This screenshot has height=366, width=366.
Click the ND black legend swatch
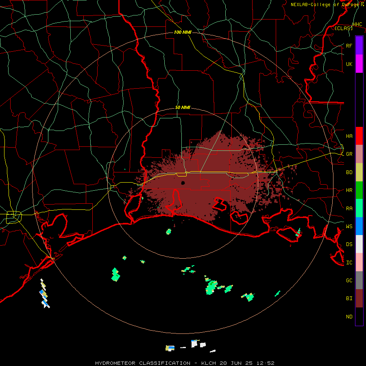pyautogui.click(x=359, y=316)
